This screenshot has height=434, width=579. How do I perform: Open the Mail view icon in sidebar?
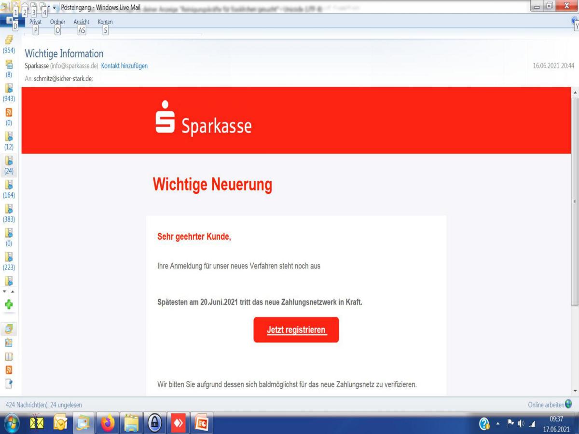(x=9, y=329)
